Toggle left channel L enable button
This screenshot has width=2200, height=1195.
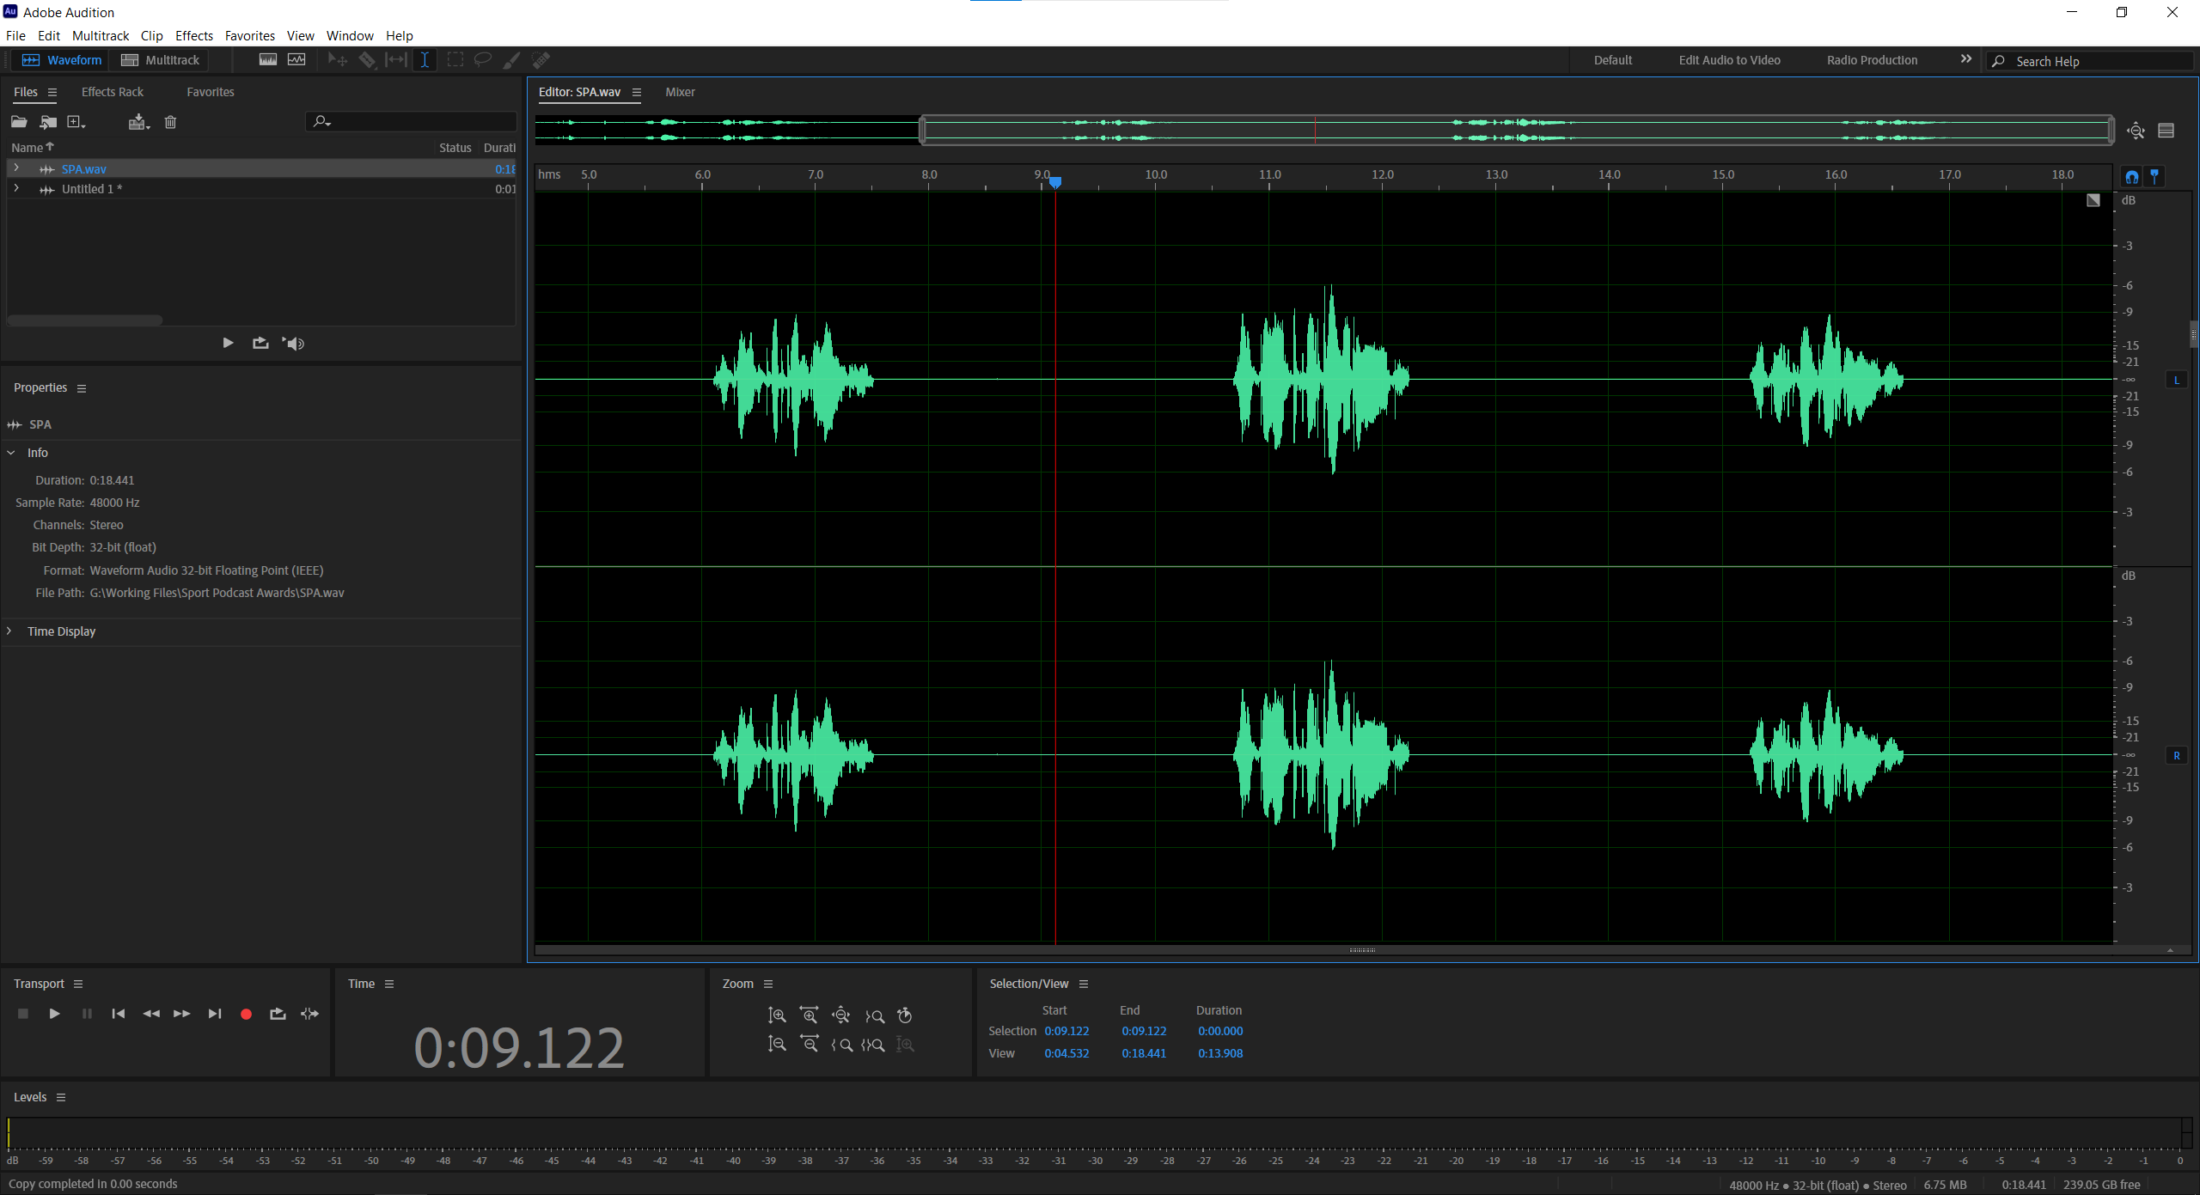[2177, 380]
